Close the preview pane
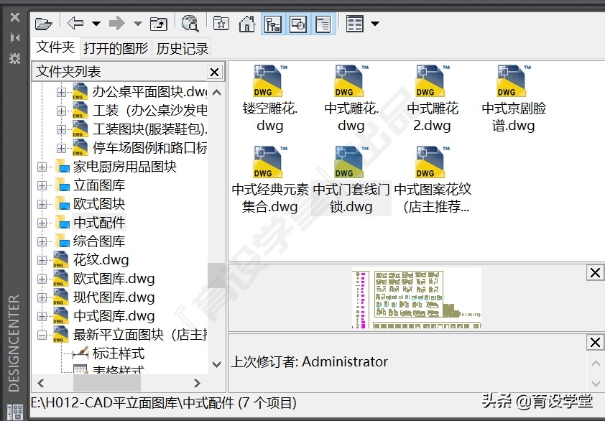This screenshot has height=421, width=605. pyautogui.click(x=595, y=272)
